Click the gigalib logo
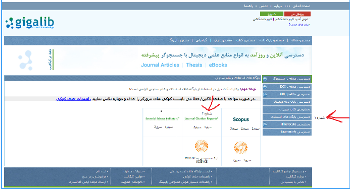The height and width of the screenshot is (189, 350). coord(30,23)
